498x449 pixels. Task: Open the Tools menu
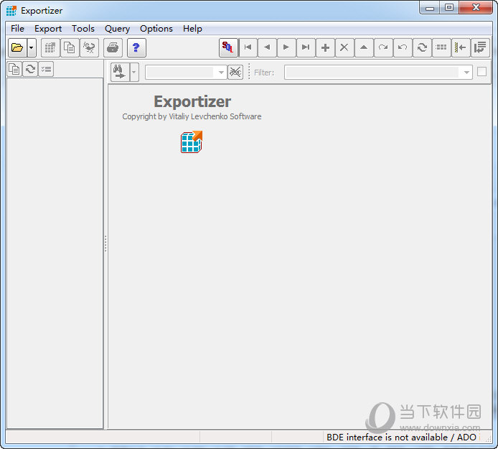click(x=83, y=29)
